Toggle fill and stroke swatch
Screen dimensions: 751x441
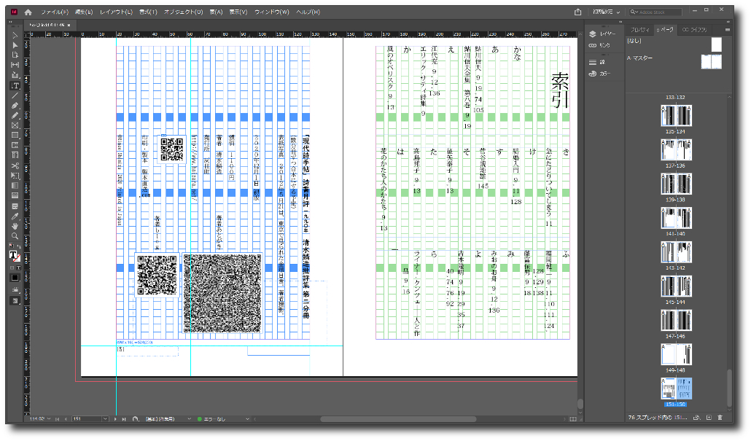point(14,255)
